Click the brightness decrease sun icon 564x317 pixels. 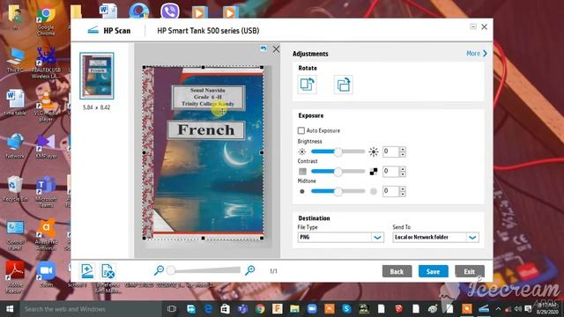(302, 151)
